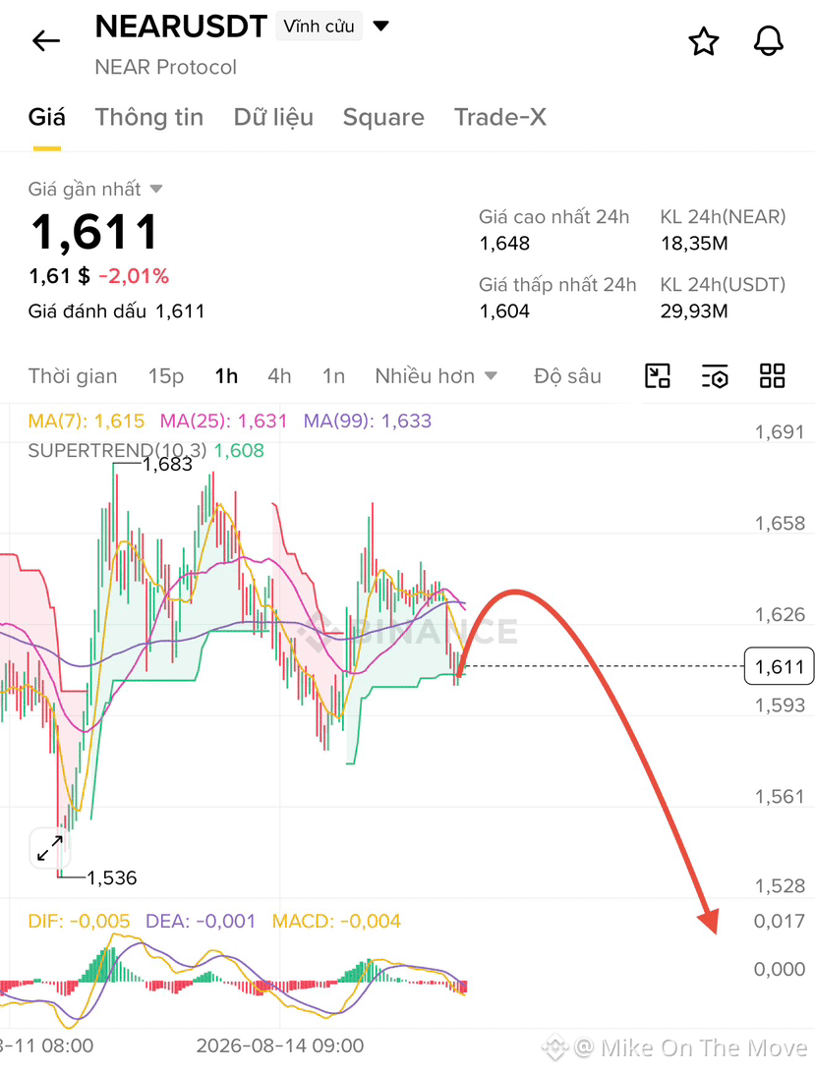
Task: Tap the DEA: -0,001 MACD label
Action: pyautogui.click(x=200, y=921)
